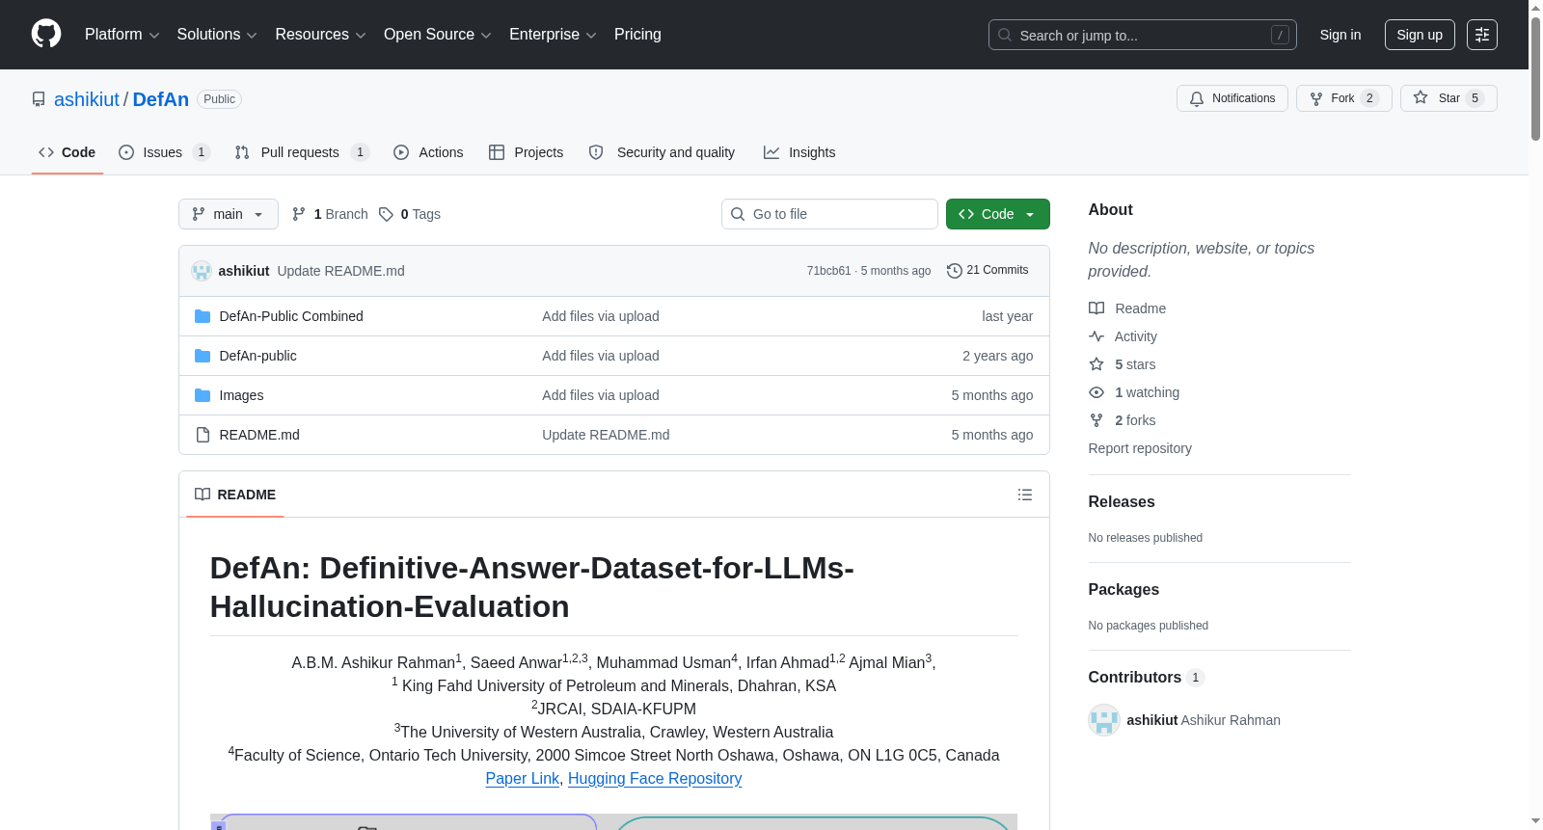Click the outline icon in README header
This screenshot has width=1543, height=830.
coord(1025,495)
